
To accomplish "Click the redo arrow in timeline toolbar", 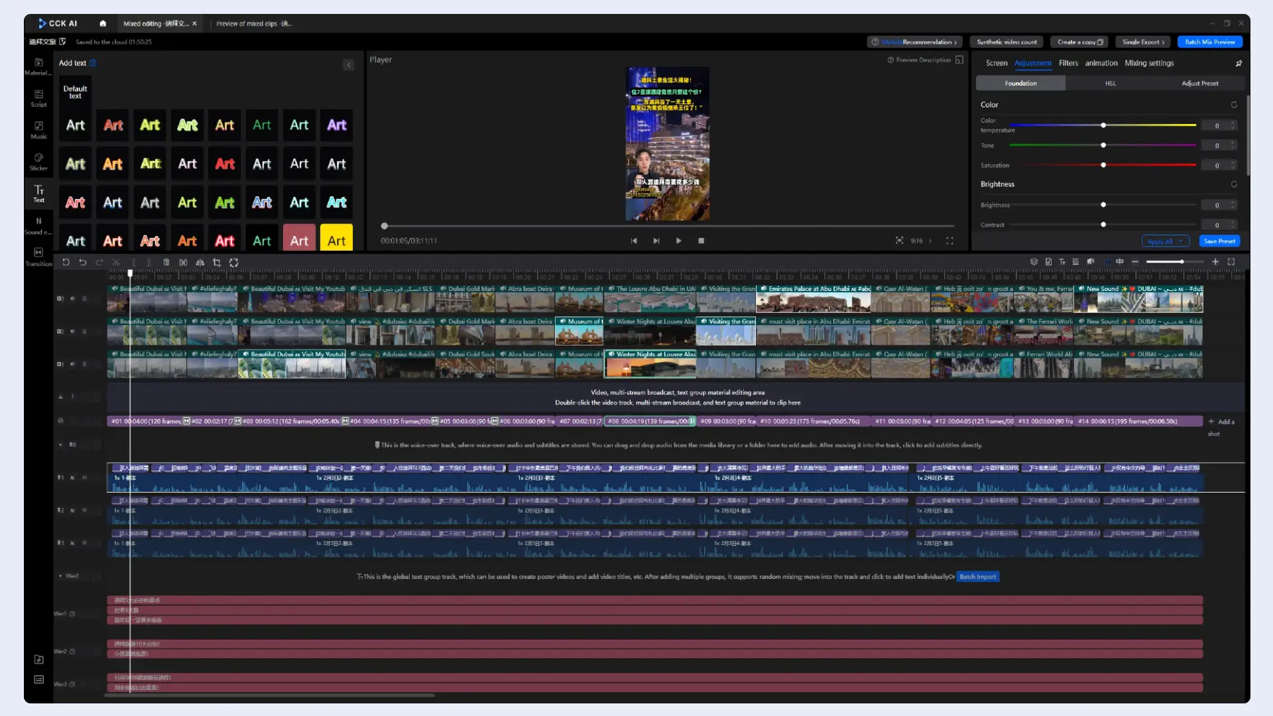I will [x=99, y=263].
